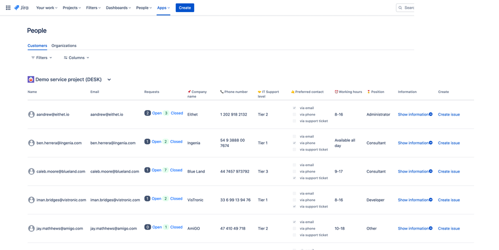The width and height of the screenshot is (499, 250).
Task: Open the Projects dropdown menu
Action: point(71,7)
